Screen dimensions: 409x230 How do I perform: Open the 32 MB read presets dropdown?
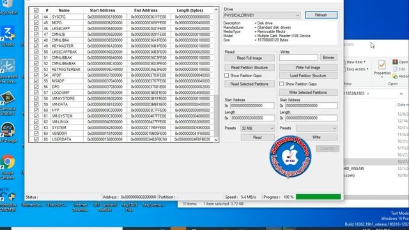pyautogui.click(x=258, y=128)
